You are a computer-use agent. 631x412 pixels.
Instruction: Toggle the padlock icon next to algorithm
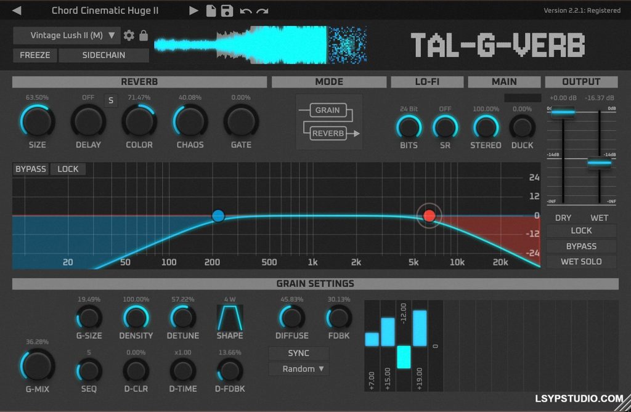pos(143,35)
